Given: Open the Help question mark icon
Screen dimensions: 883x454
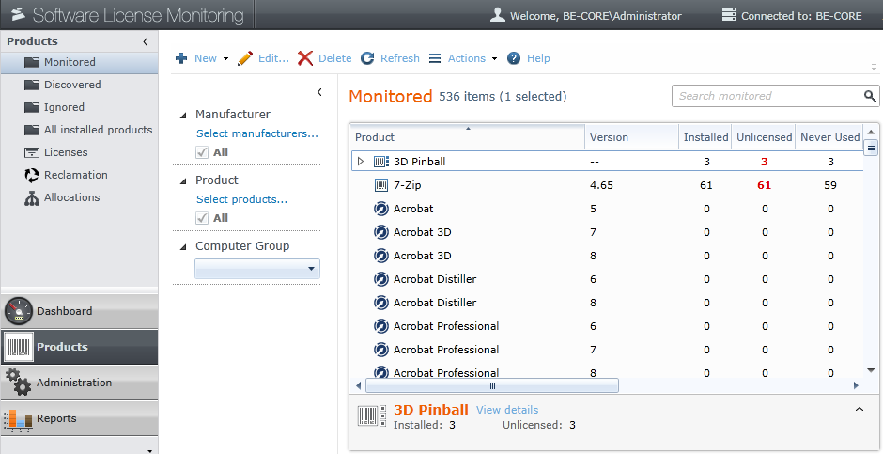Looking at the screenshot, I should 514,58.
